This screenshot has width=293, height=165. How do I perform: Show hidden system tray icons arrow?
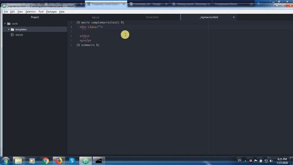[x=245, y=161]
